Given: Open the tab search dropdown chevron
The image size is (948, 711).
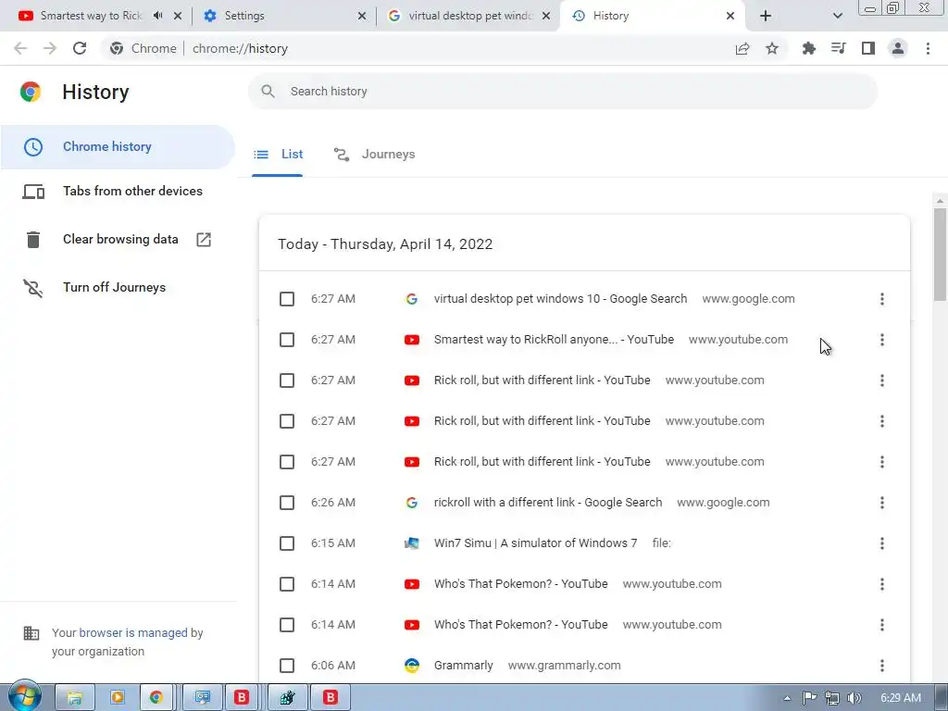Looking at the screenshot, I should coord(837,16).
